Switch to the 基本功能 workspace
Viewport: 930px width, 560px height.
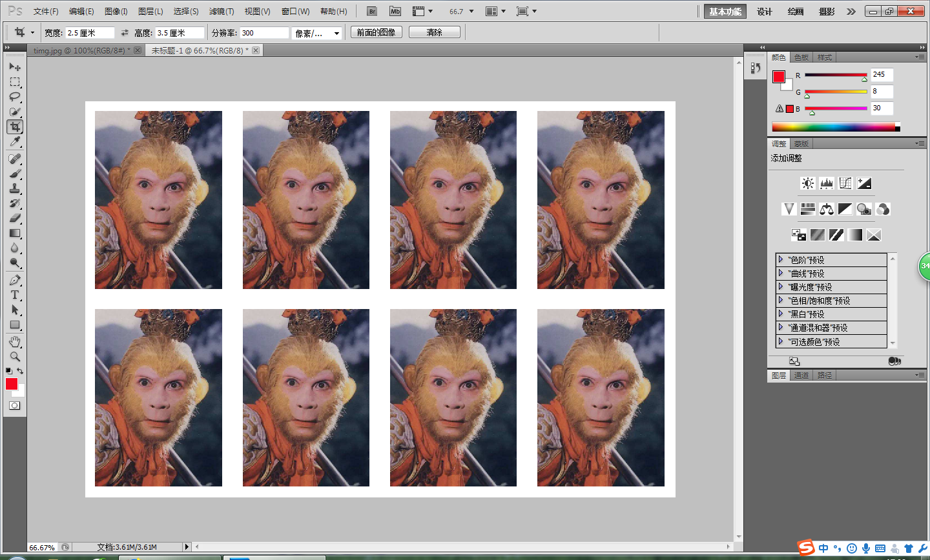tap(725, 12)
